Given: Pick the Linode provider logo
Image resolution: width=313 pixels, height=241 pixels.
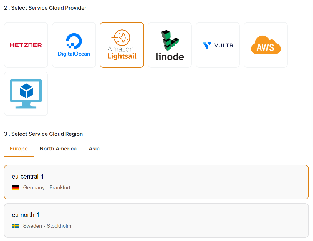Looking at the screenshot, I should tap(170, 45).
